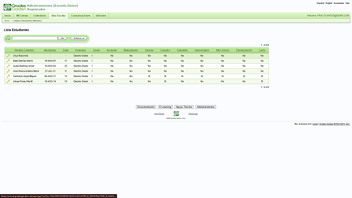Click Listado Estudiantes breadcrumb text
This screenshot has width=352, height=198.
point(27,21)
